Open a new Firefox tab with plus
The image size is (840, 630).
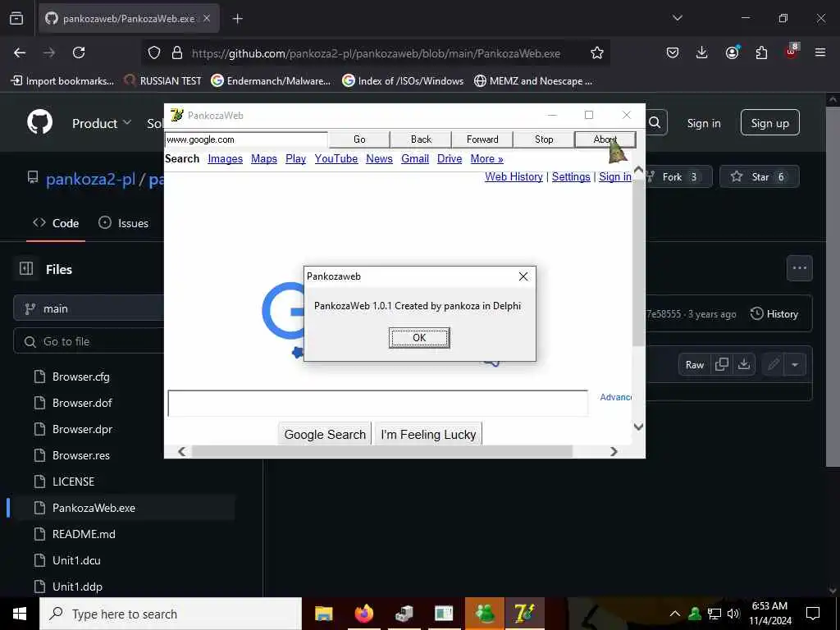238,19
